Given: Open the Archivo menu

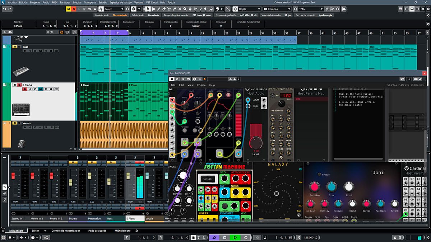Looking at the screenshot, I should click(12, 2).
